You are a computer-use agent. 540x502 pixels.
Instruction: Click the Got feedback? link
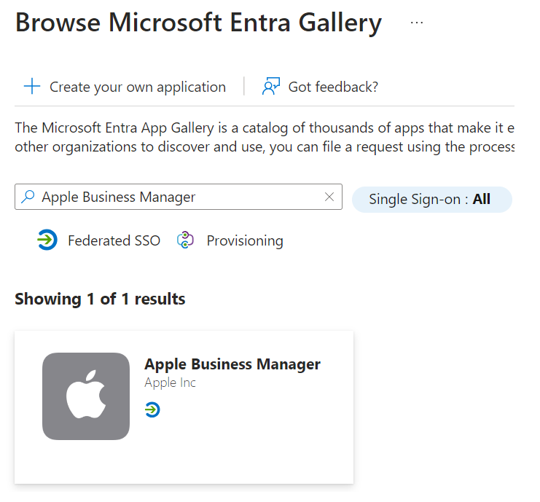pyautogui.click(x=333, y=87)
